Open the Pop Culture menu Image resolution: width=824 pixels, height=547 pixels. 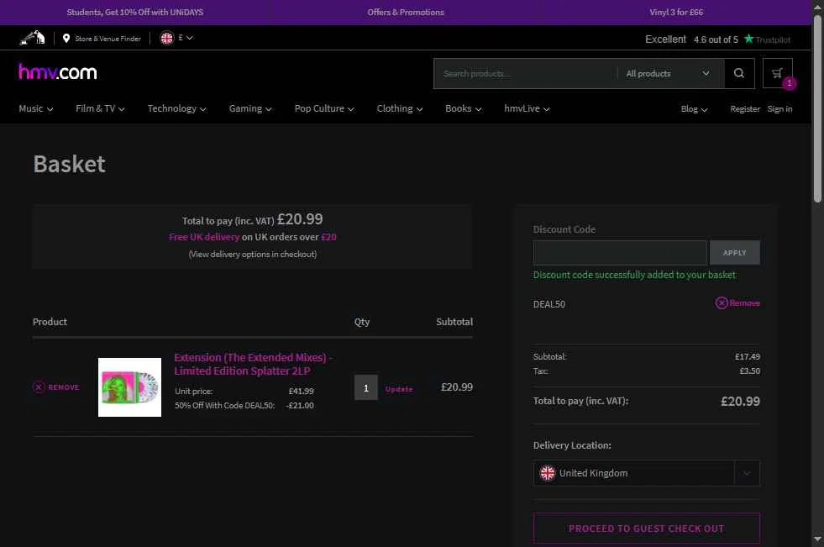point(324,108)
